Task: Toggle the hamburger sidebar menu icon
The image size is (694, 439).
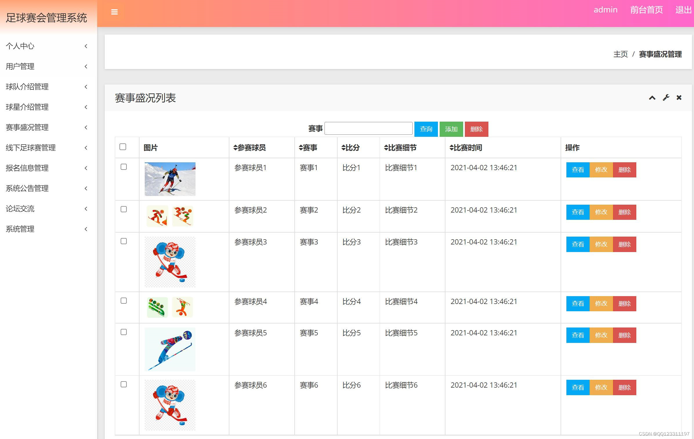Action: point(114,12)
